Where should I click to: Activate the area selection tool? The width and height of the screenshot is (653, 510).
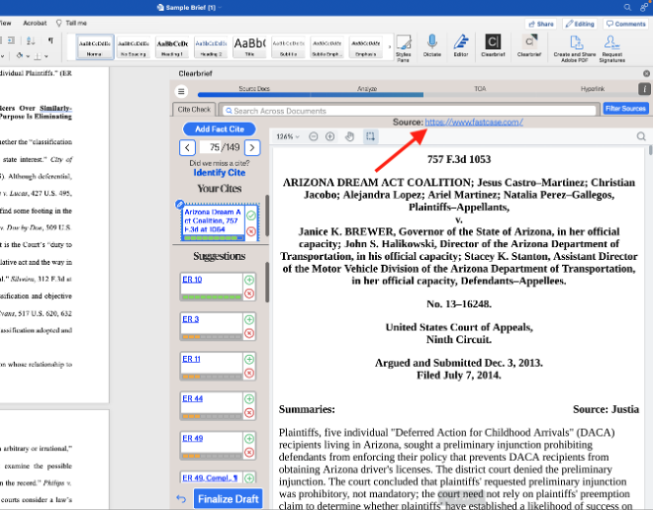pyautogui.click(x=370, y=136)
